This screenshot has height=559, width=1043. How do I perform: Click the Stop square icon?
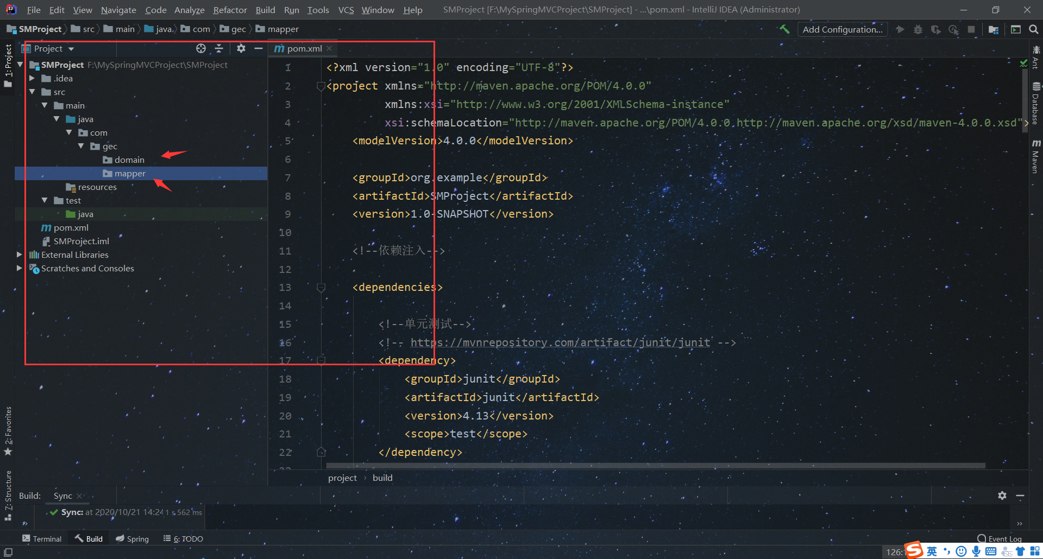pos(971,29)
